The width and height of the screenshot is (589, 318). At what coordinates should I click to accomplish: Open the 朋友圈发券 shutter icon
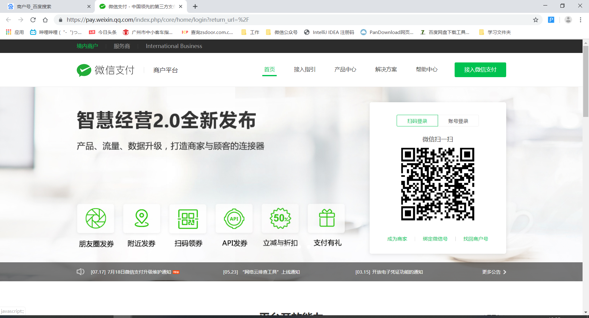(x=96, y=219)
